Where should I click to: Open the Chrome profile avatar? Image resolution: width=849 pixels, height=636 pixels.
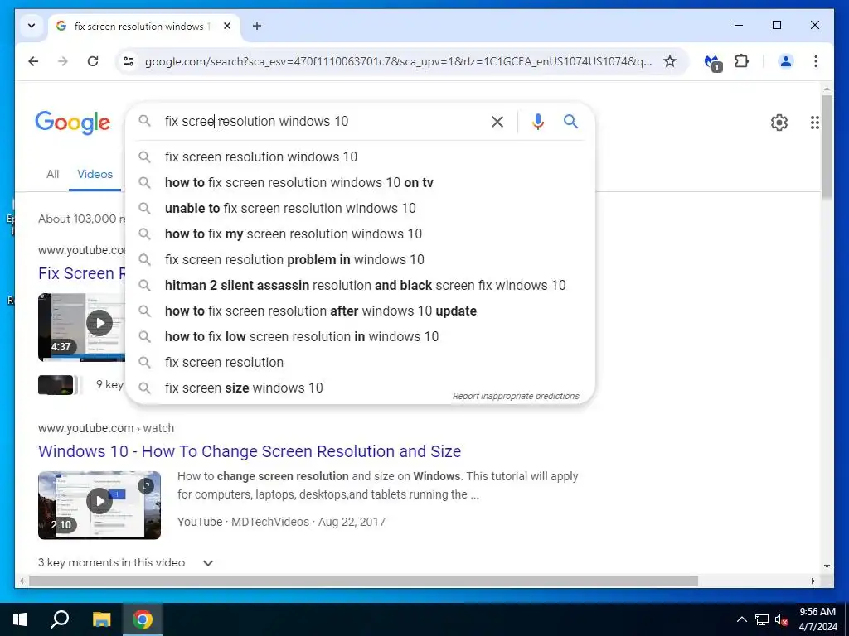pyautogui.click(x=786, y=61)
